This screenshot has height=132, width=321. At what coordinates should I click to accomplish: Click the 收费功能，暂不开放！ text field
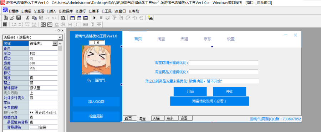(224, 81)
